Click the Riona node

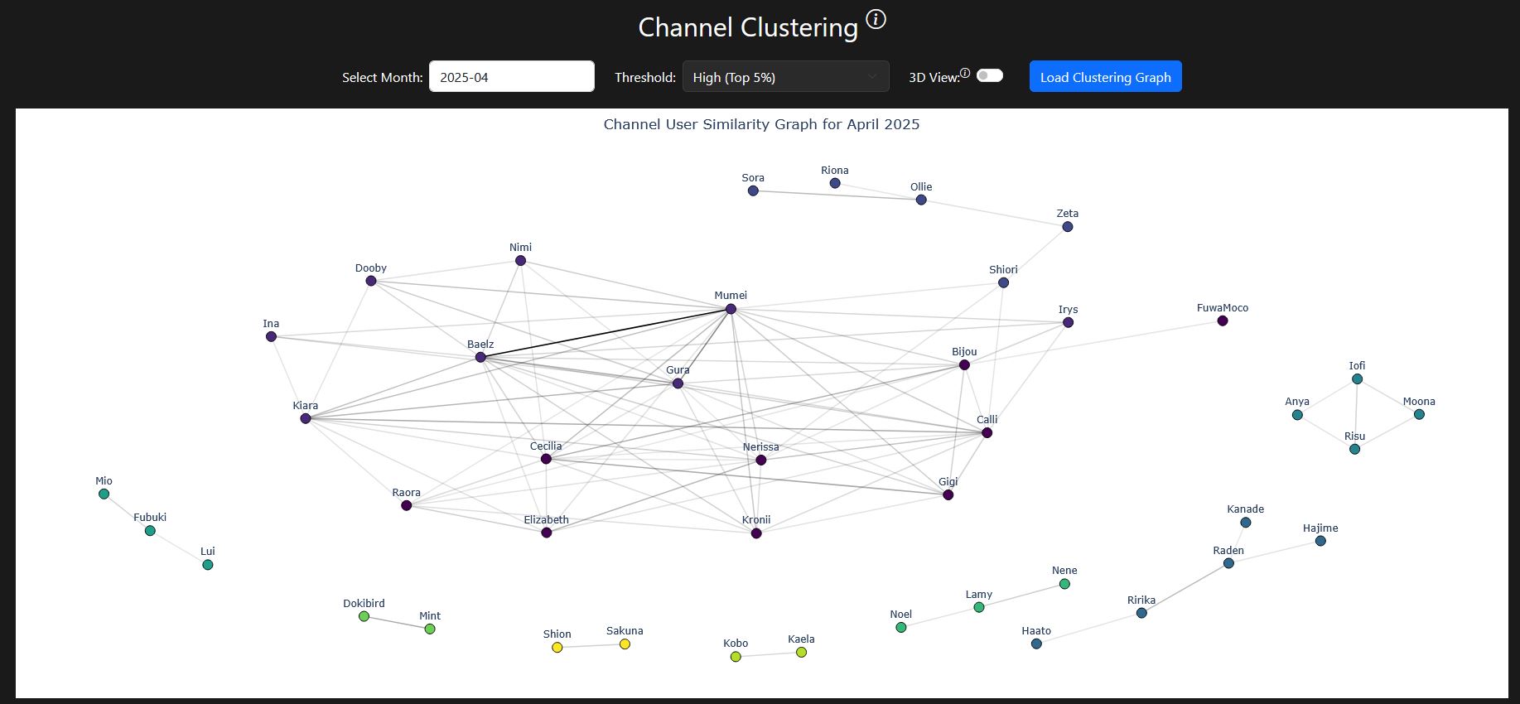pos(835,183)
